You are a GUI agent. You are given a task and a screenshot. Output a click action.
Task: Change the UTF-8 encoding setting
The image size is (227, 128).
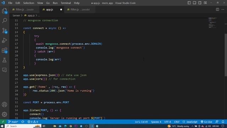(168, 122)
